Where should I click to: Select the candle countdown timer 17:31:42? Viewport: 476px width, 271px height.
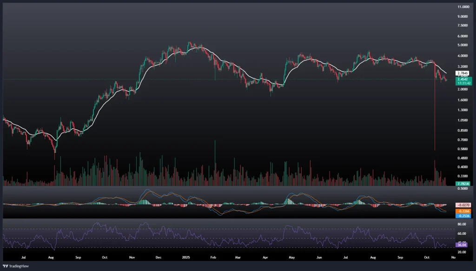coord(463,83)
